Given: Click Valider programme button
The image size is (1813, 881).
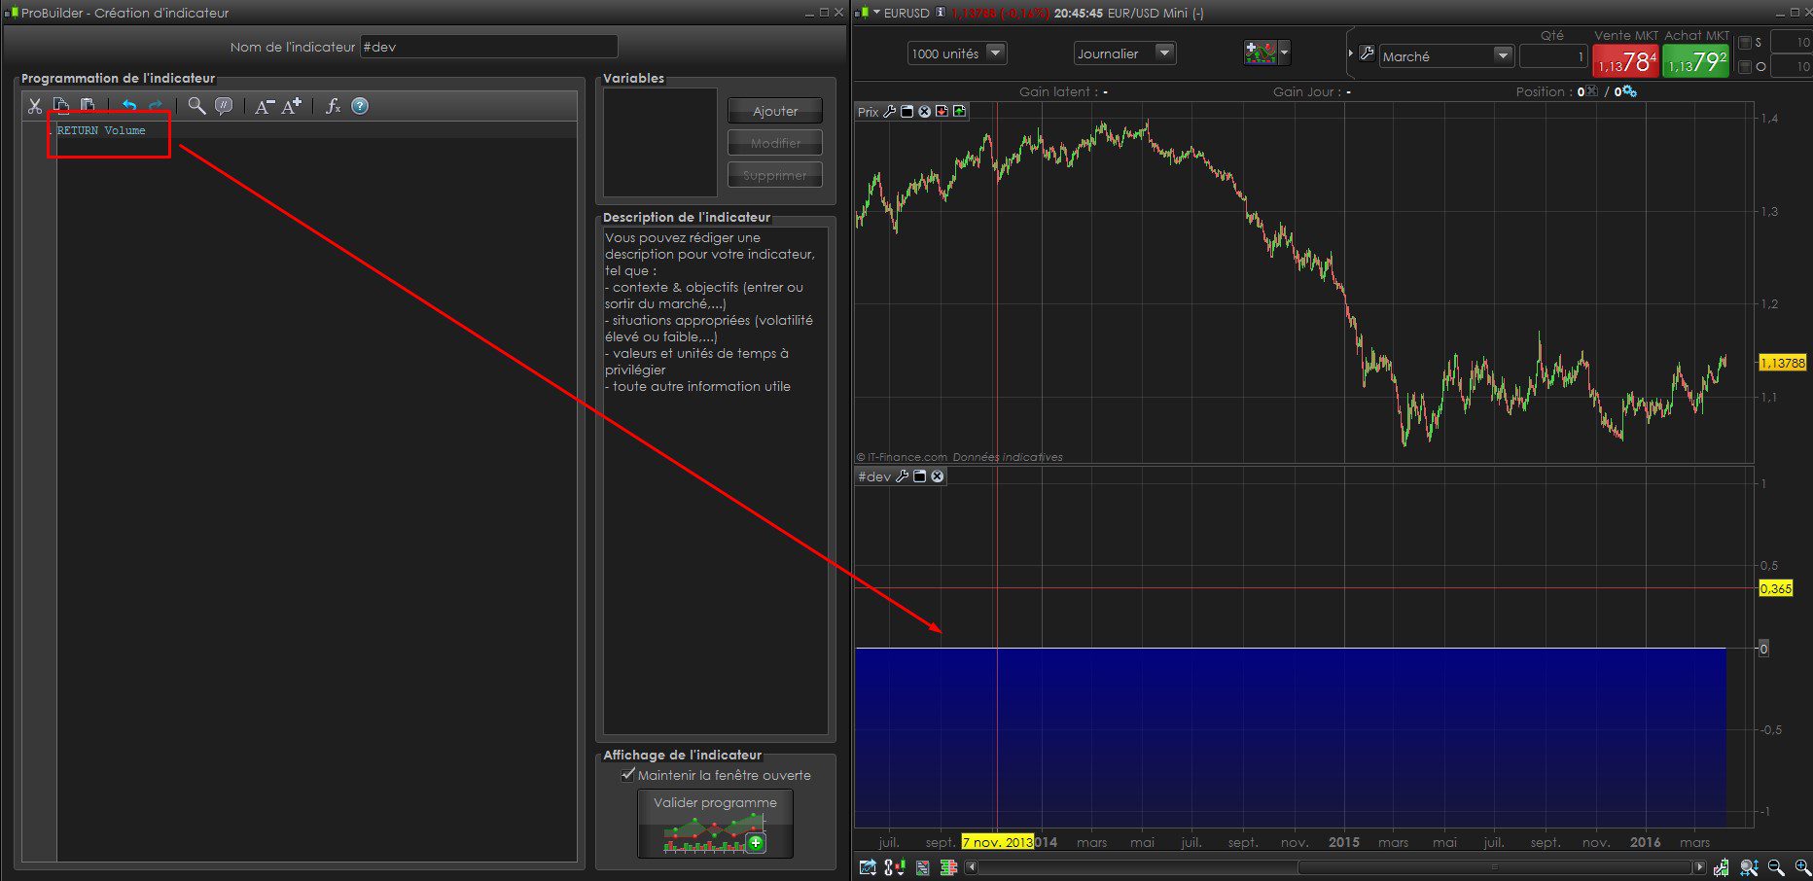Looking at the screenshot, I should (715, 823).
